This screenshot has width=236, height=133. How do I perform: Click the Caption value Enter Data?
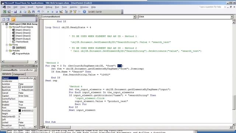coord(26,96)
